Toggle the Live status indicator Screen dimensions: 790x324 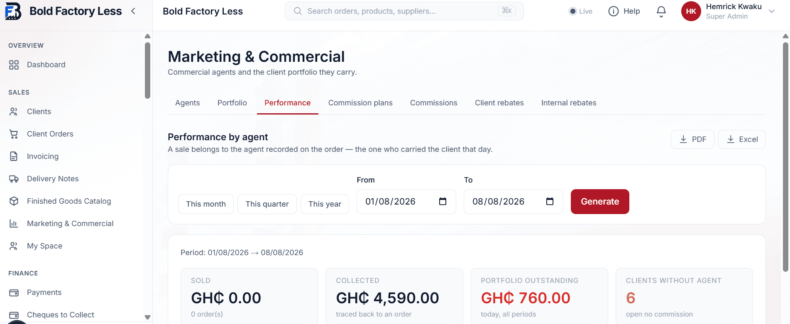pos(580,11)
